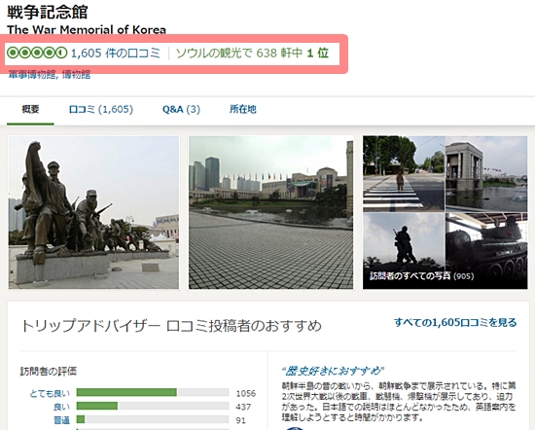Select the 博物館 category link
Viewport: 535px width, 430px height.
click(77, 74)
